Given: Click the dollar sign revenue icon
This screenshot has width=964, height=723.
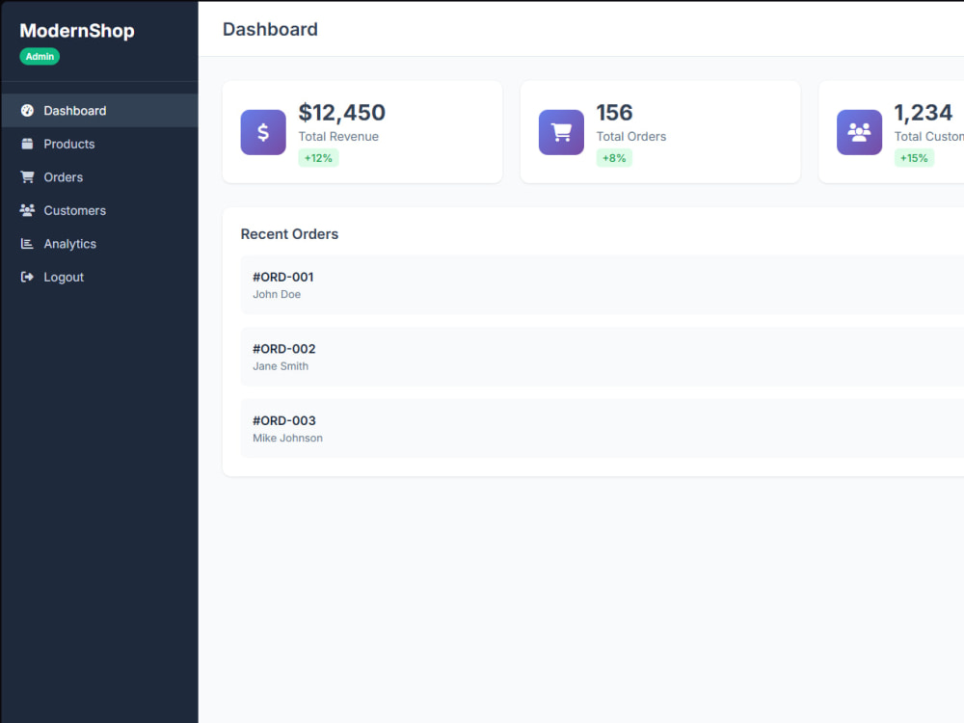Looking at the screenshot, I should (x=263, y=132).
